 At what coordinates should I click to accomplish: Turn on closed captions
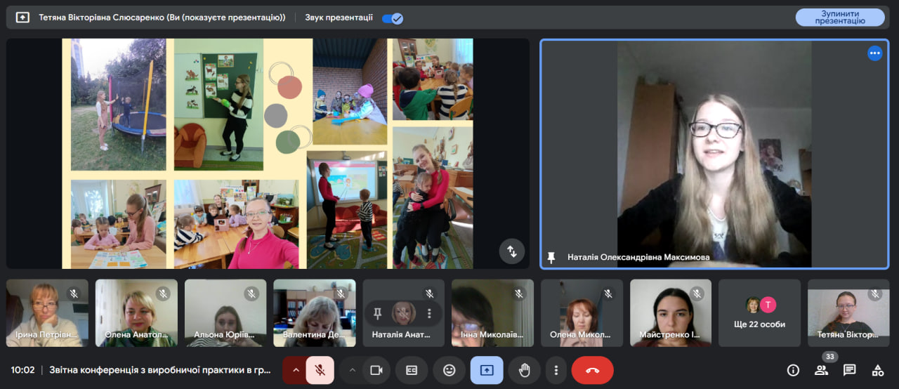pyautogui.click(x=412, y=370)
